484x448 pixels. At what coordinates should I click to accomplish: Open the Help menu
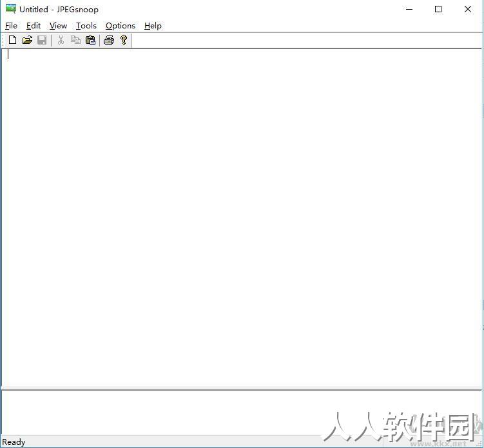153,26
